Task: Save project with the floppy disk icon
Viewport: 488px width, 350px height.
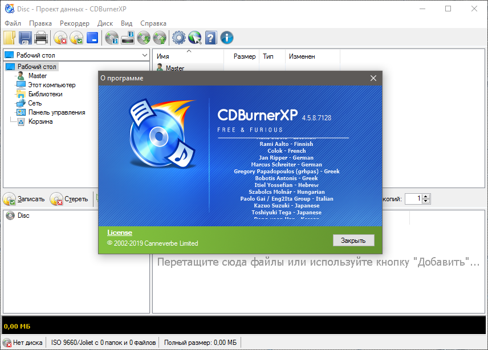Action: tap(25, 38)
